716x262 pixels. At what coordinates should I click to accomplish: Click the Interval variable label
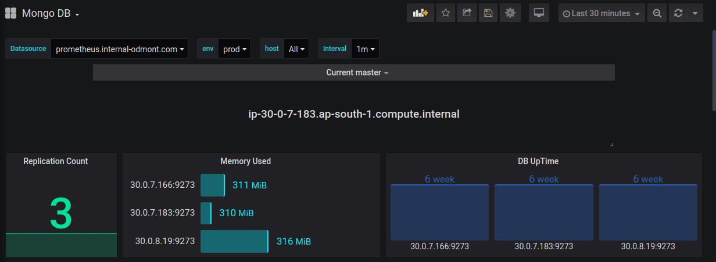tap(335, 49)
